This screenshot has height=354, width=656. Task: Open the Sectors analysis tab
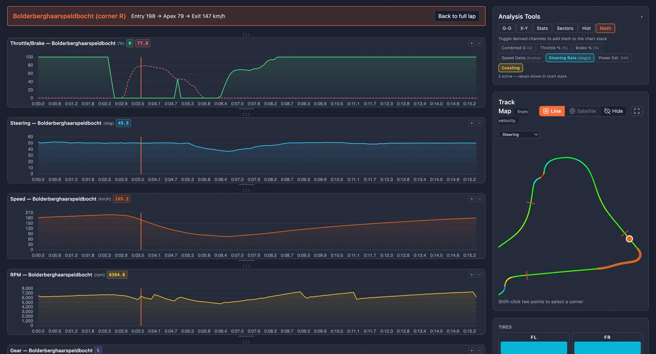[565, 29]
